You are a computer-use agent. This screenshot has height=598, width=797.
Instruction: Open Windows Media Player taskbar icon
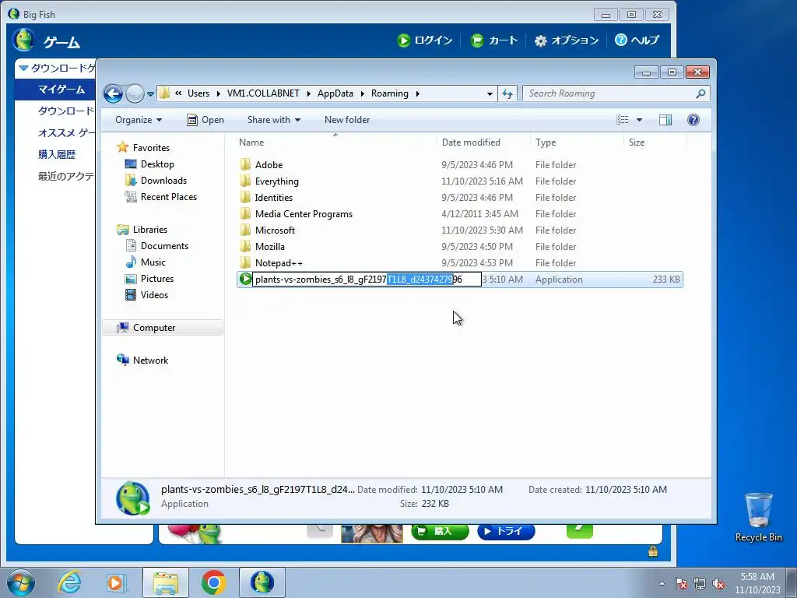pyautogui.click(x=116, y=582)
